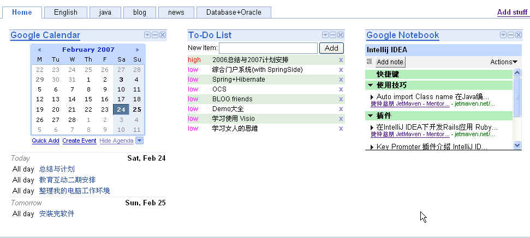
Task: Minimize the To-Do List gadget
Action: 333,35
